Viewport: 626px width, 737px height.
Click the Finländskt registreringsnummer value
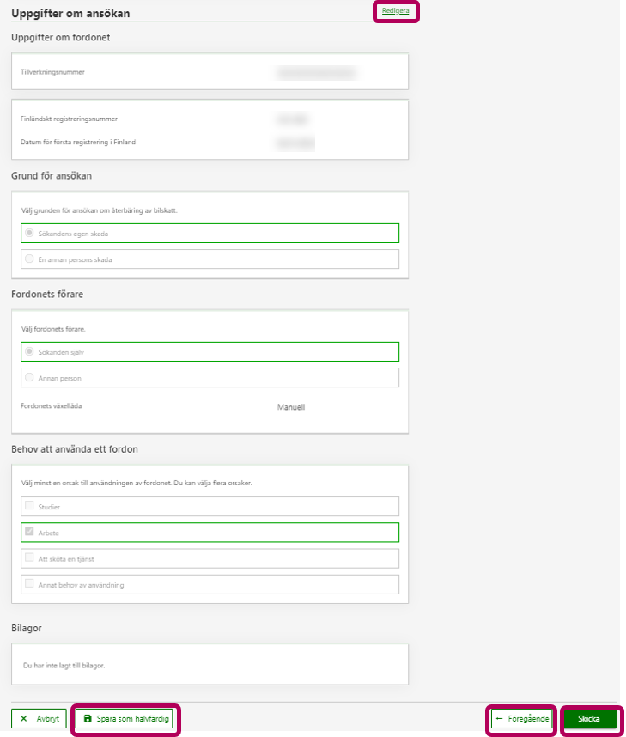291,119
